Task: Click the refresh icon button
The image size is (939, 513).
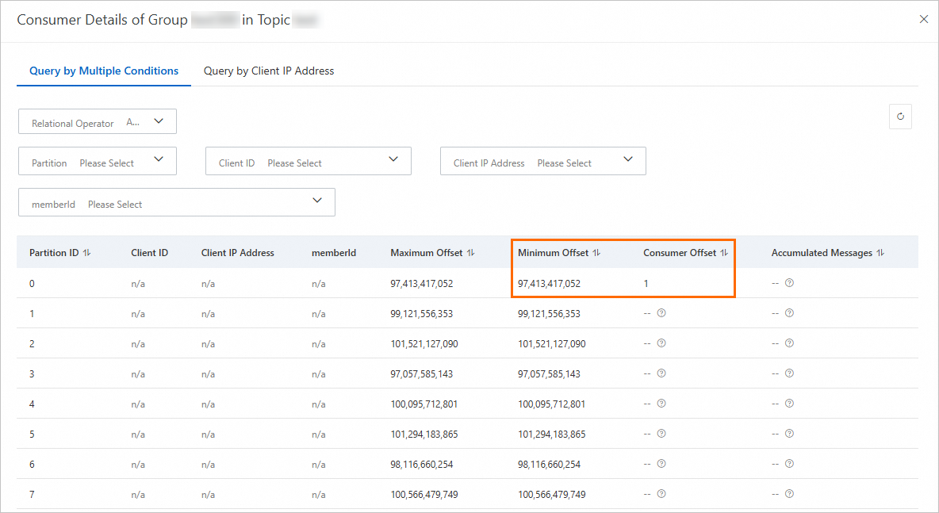Action: (900, 116)
